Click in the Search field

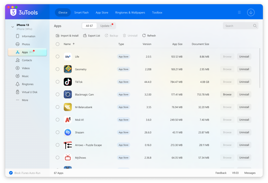[241, 26]
